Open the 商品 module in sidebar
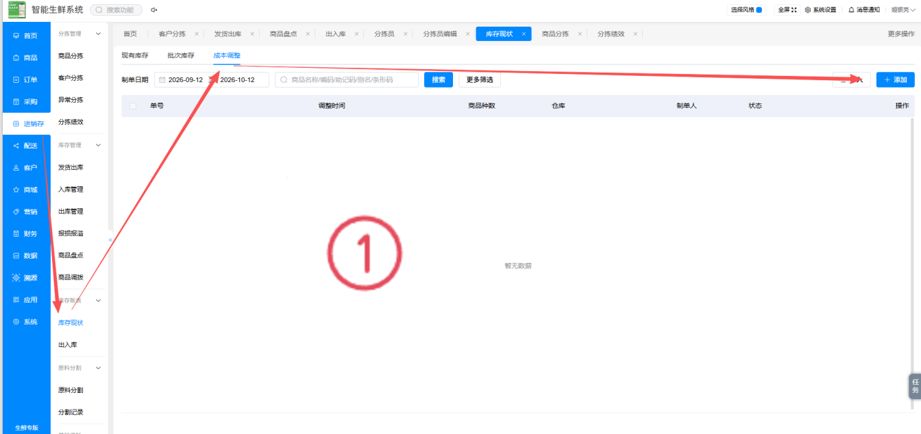Image resolution: width=921 pixels, height=434 pixels. click(25, 58)
